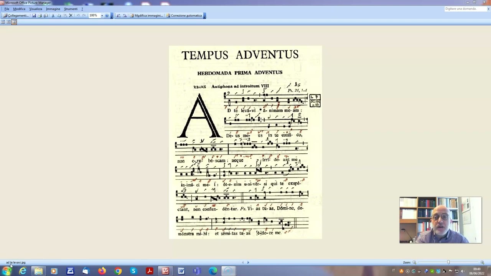Click the taskbar clock showing 09:40
This screenshot has height=276, width=491.
(477, 271)
